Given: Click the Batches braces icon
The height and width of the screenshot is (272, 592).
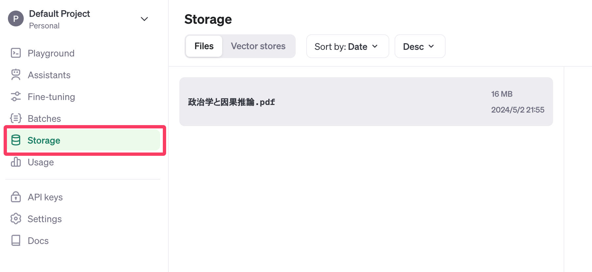Looking at the screenshot, I should pos(16,119).
